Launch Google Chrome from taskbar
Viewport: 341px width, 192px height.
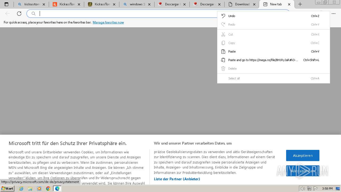click(48, 189)
